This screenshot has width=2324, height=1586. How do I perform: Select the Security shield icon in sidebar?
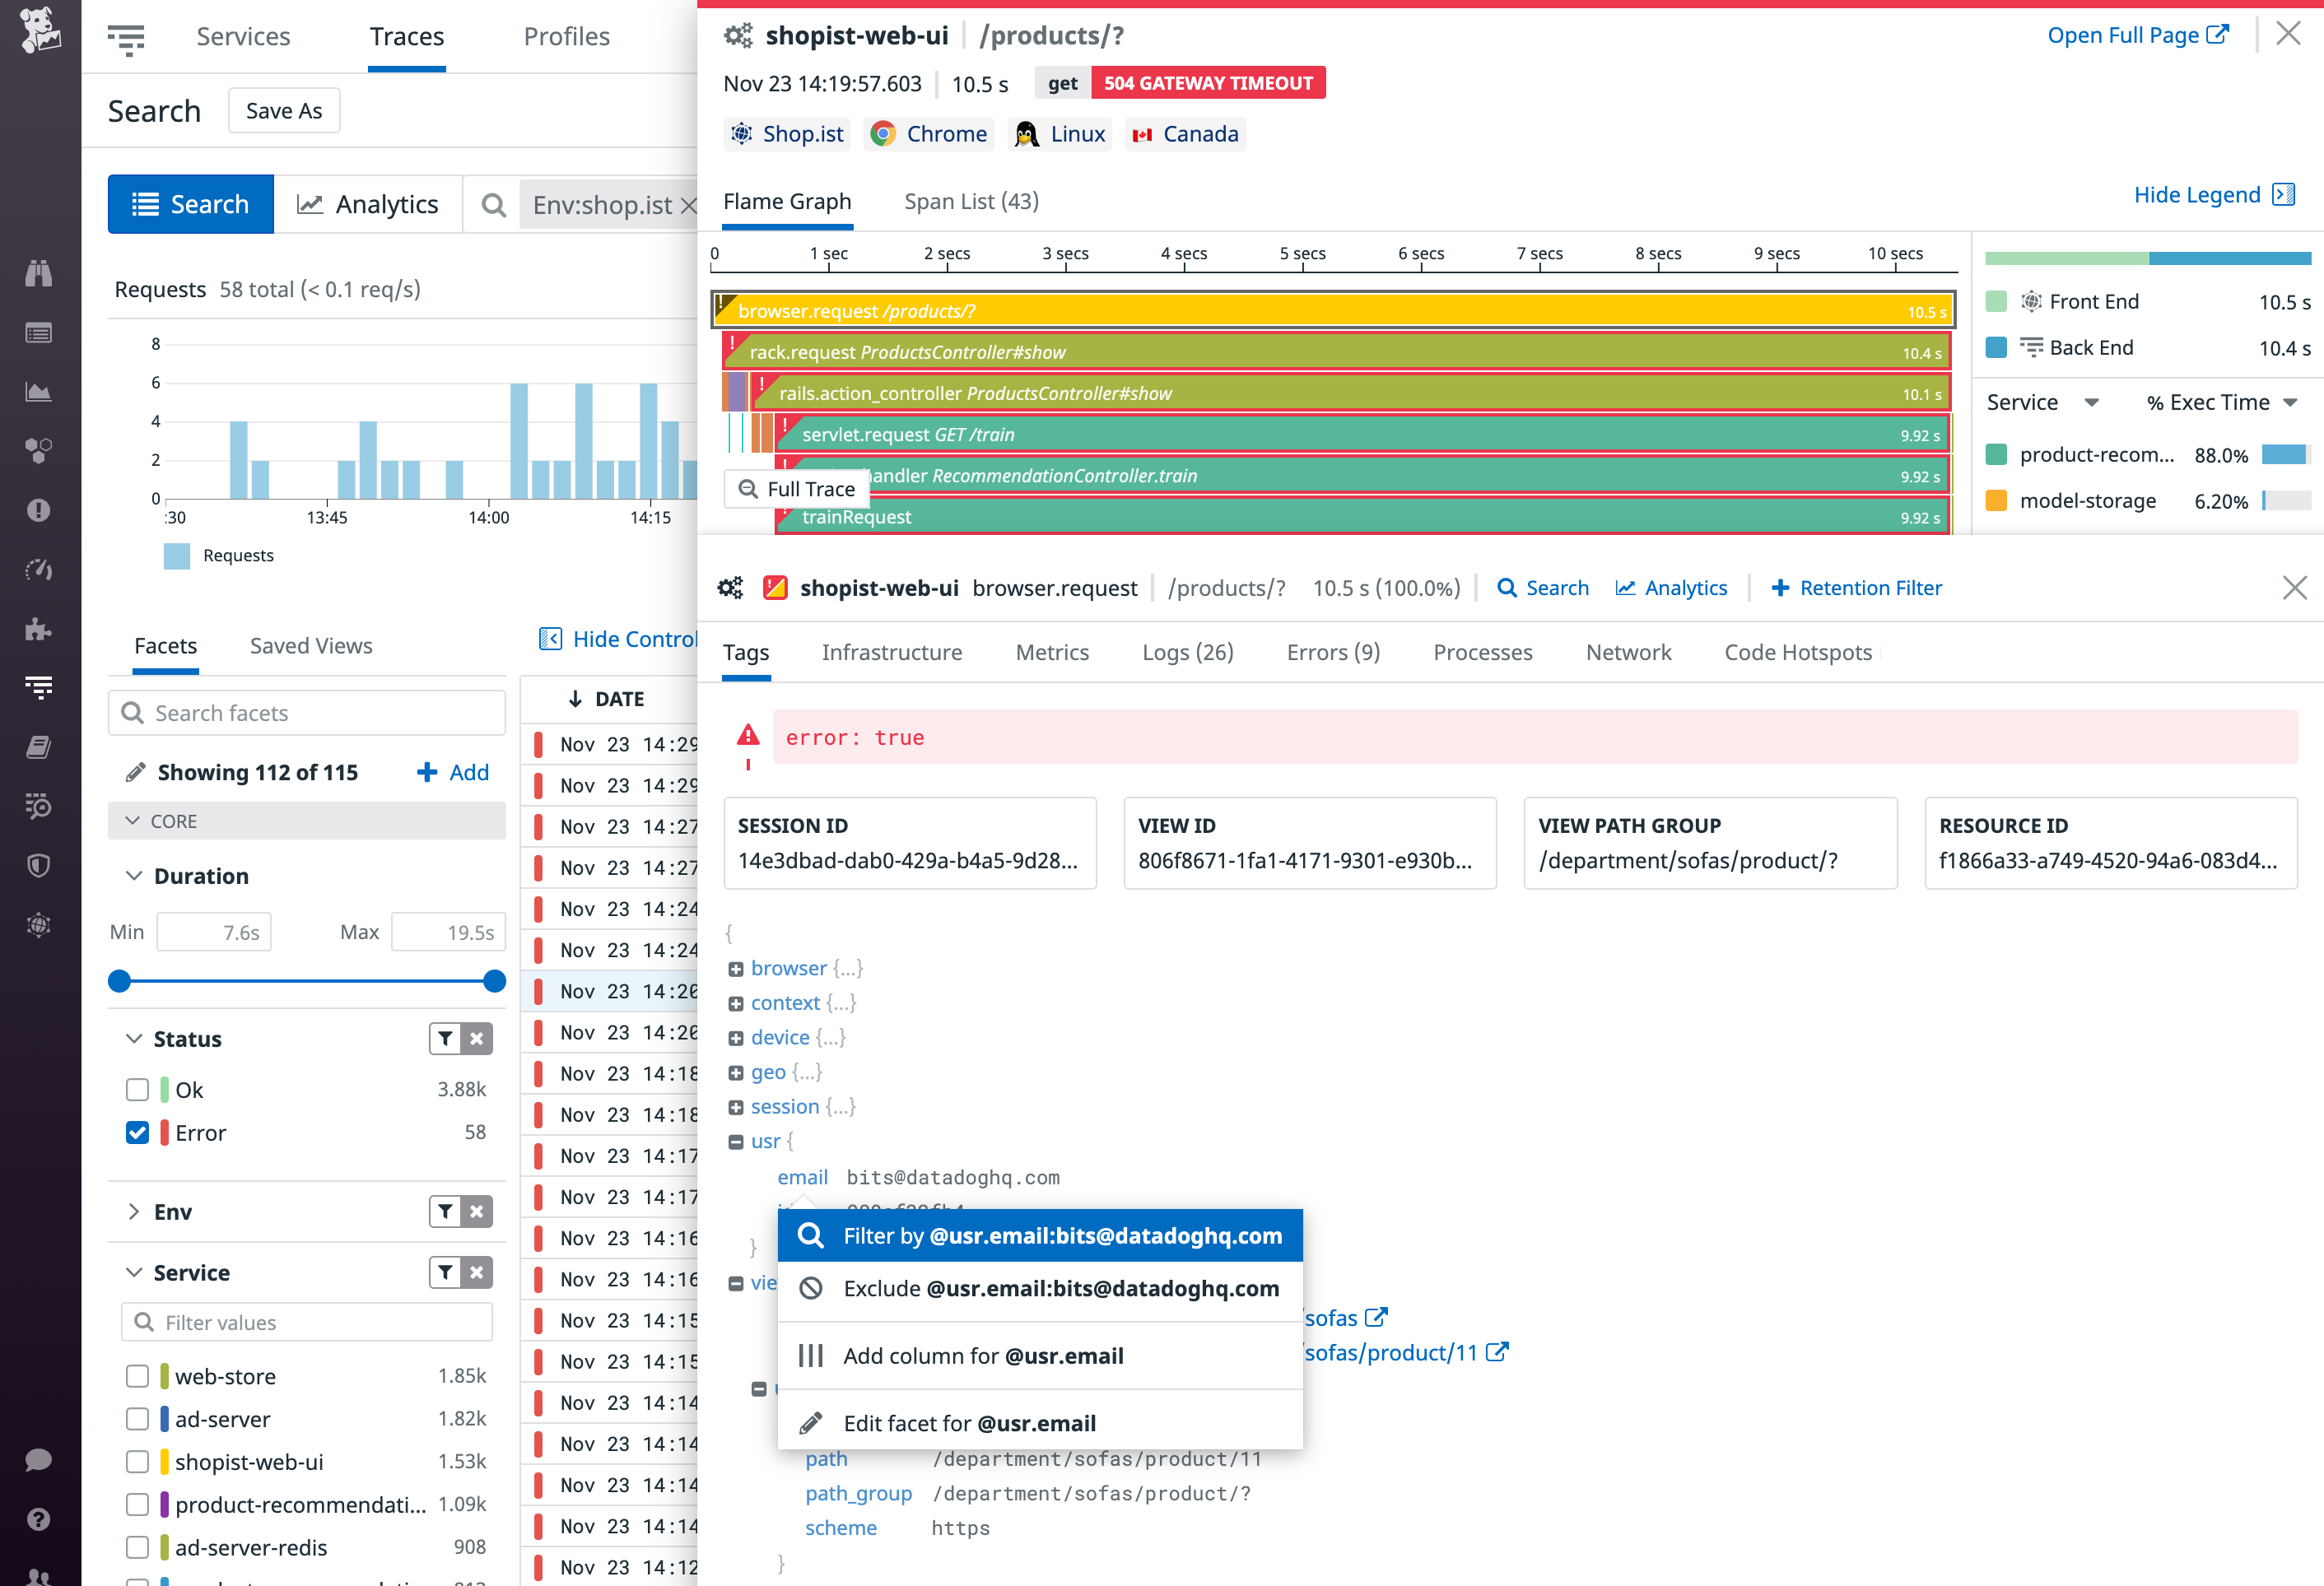[x=39, y=864]
